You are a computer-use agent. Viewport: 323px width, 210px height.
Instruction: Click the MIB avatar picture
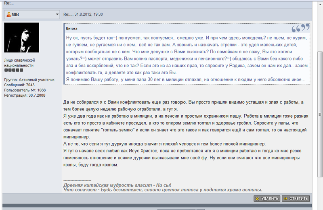(x=22, y=37)
